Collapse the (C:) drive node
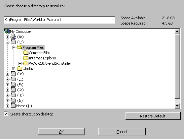 point(7,42)
